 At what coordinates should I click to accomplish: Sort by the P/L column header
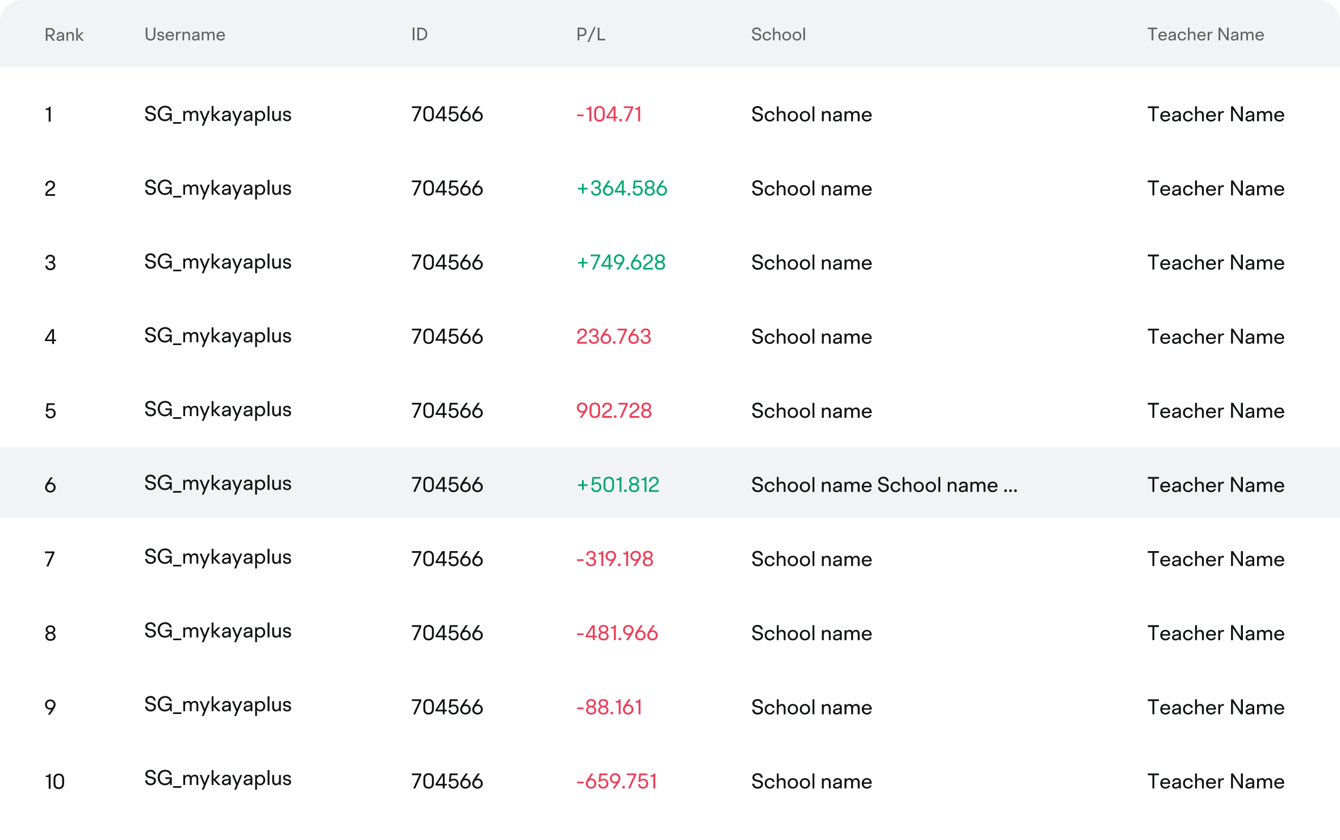591,35
